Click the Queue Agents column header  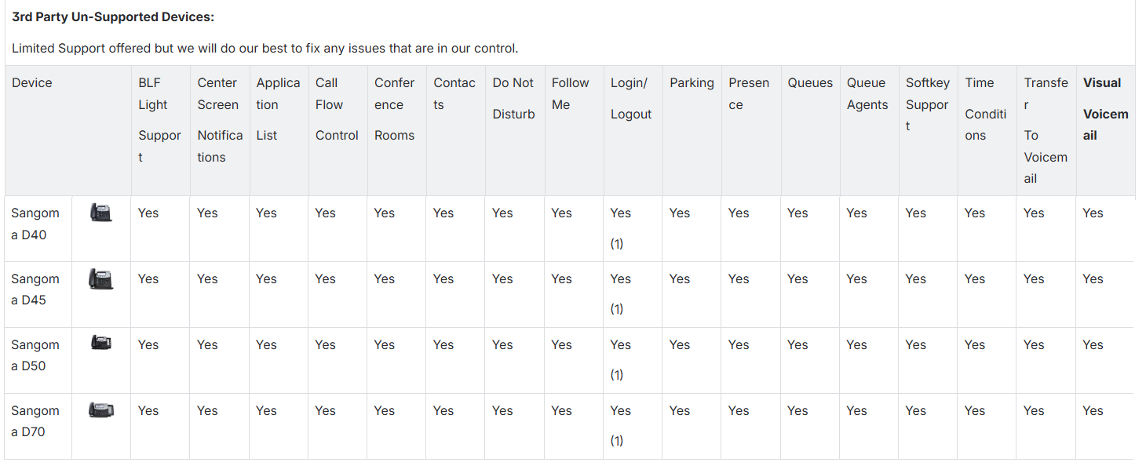pos(867,93)
